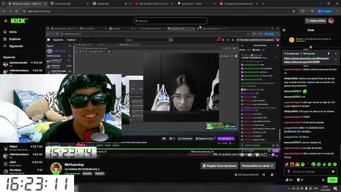Click the Obtén KICKs button

click(316, 21)
